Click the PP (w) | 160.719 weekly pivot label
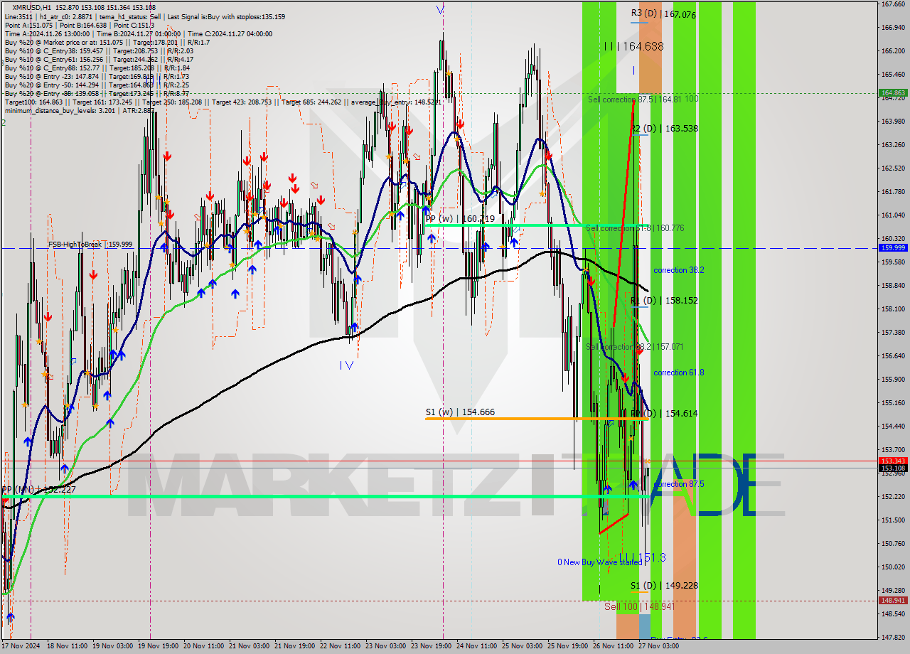This screenshot has width=910, height=654. (460, 219)
